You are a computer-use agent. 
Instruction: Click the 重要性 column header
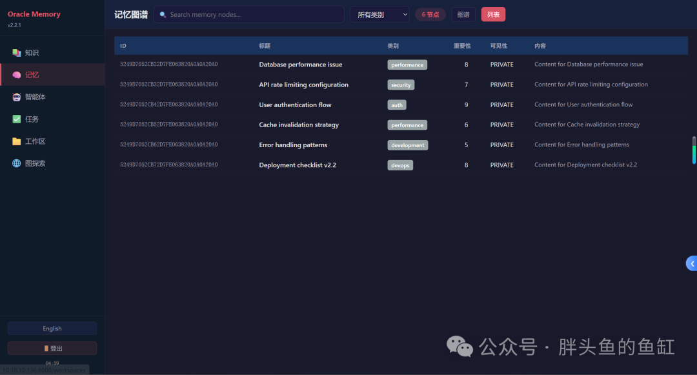[x=462, y=46]
